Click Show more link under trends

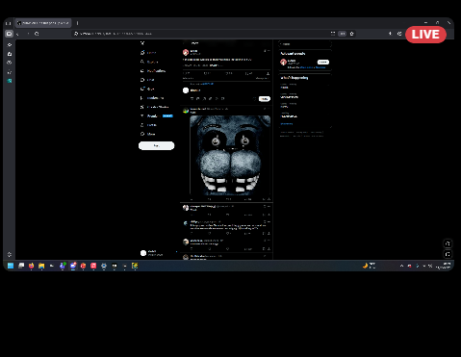click(x=287, y=124)
